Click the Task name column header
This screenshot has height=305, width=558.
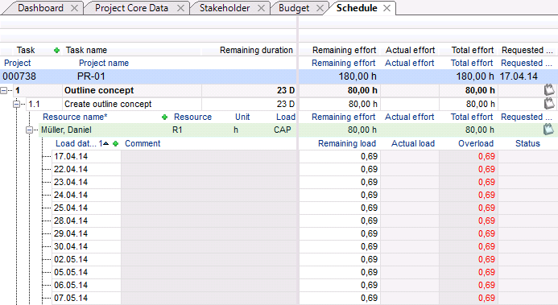pyautogui.click(x=86, y=50)
